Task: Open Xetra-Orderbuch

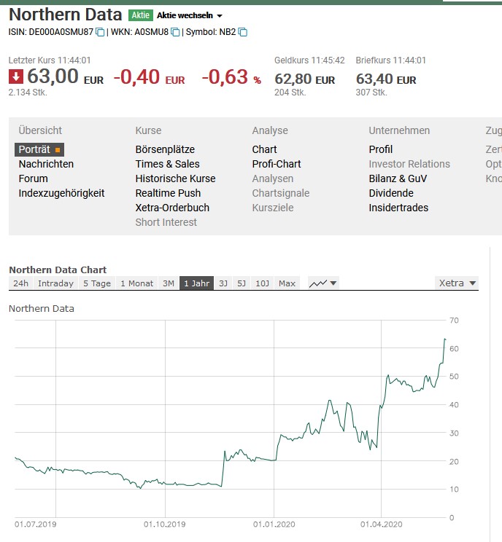Action: point(172,208)
